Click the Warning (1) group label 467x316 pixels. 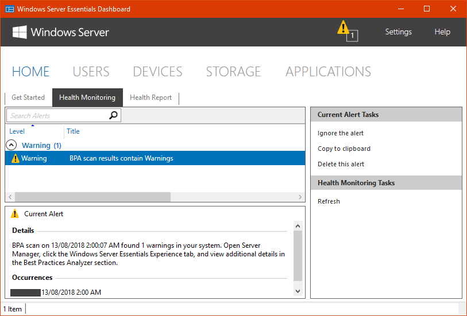[x=41, y=145]
